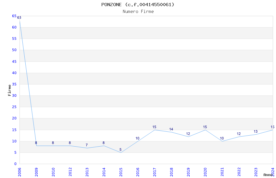Click the Numero Firme subtitle
This screenshot has width=276, height=178.
(x=138, y=11)
